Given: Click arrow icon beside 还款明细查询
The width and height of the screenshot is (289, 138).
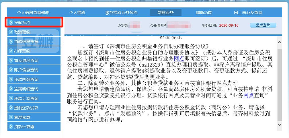Looking at the screenshot, I should coord(11,79).
